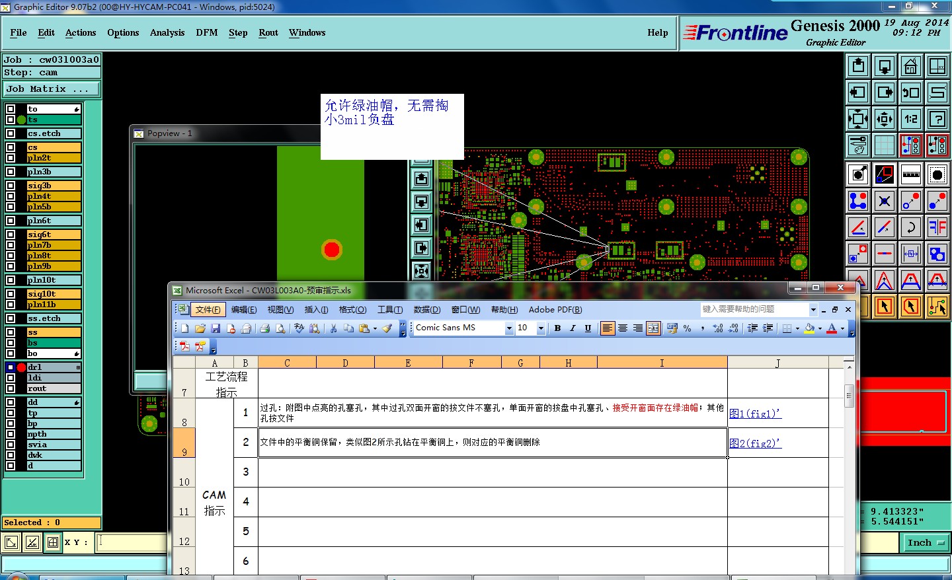Click the blue connected dots icon
Screen dimensions: 952x580
click(858, 201)
